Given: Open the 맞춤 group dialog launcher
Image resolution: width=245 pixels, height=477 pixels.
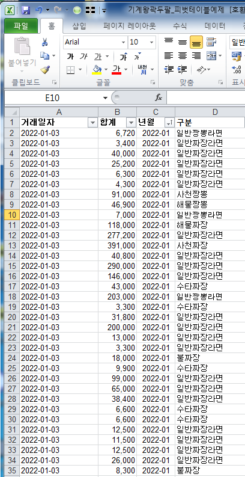Looking at the screenshot, I should point(221,82).
